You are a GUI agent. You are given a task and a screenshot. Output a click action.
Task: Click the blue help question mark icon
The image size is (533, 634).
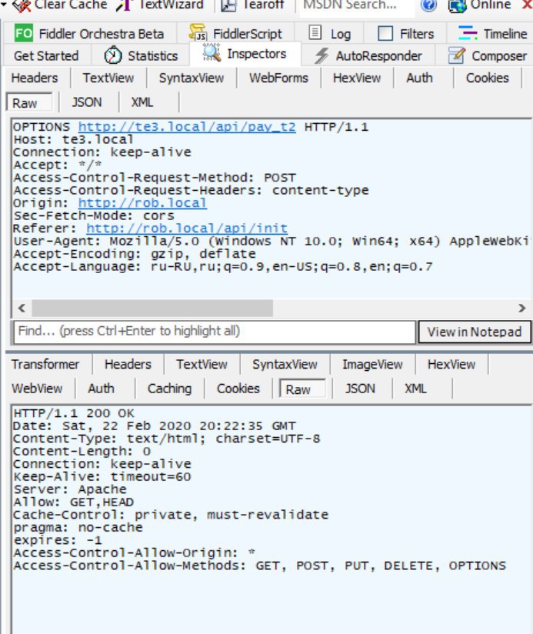[428, 5]
